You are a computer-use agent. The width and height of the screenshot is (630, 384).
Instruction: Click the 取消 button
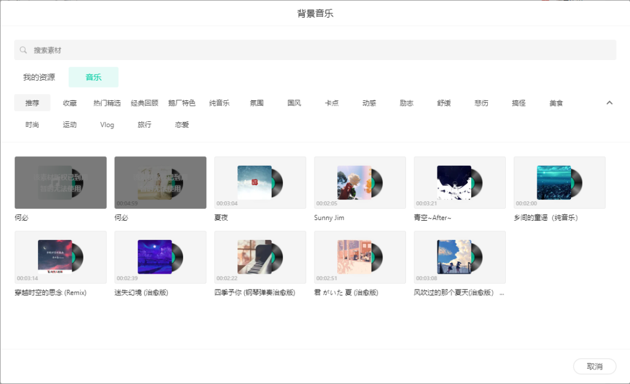(x=594, y=366)
